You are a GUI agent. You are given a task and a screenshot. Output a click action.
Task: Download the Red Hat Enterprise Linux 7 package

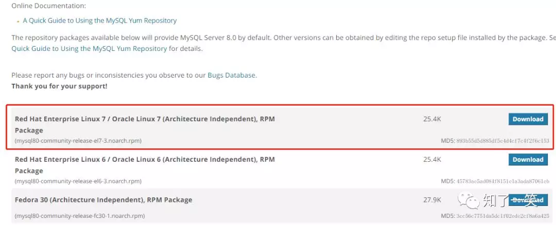(528, 119)
